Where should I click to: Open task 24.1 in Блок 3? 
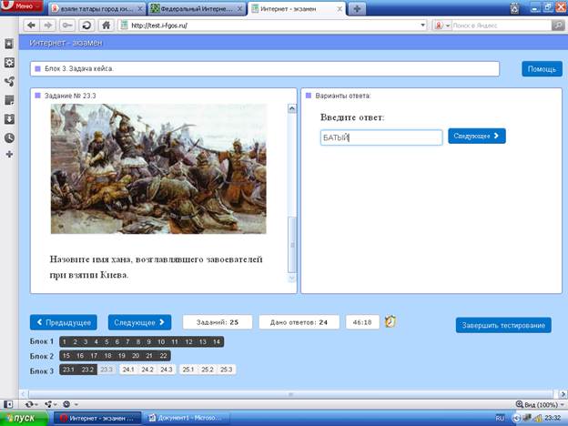point(128,370)
